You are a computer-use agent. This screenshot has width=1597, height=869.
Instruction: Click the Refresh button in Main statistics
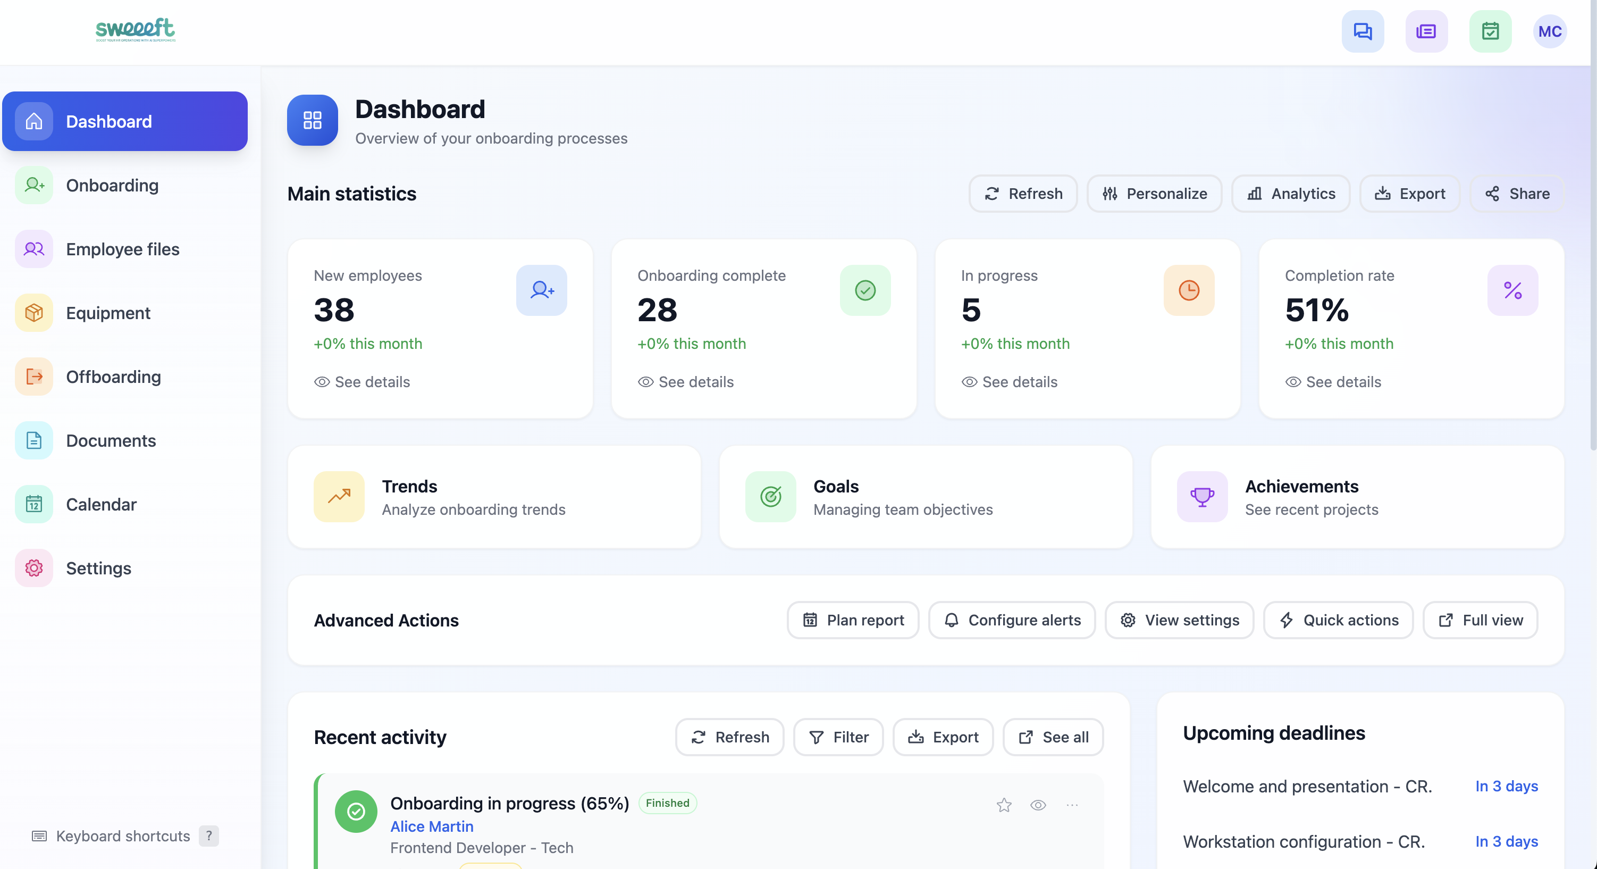(x=1023, y=194)
